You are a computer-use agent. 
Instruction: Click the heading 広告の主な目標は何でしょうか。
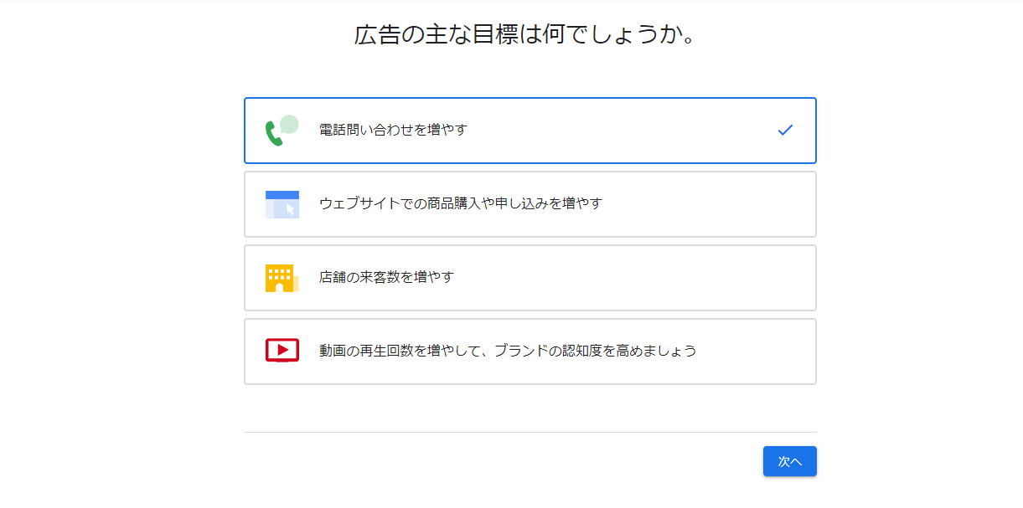[x=526, y=34]
